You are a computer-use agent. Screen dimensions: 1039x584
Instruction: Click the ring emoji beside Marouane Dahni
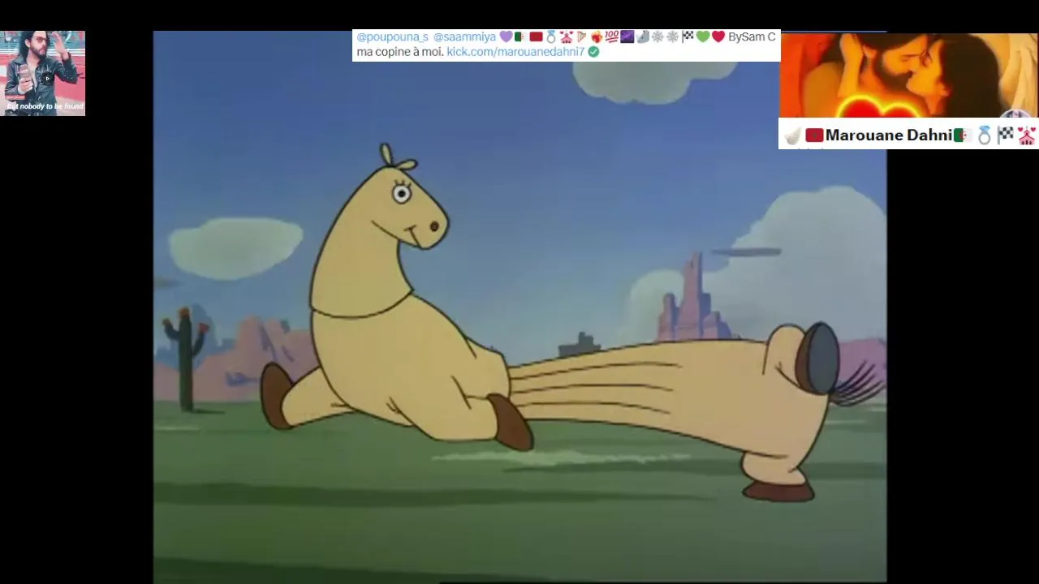pyautogui.click(x=984, y=135)
